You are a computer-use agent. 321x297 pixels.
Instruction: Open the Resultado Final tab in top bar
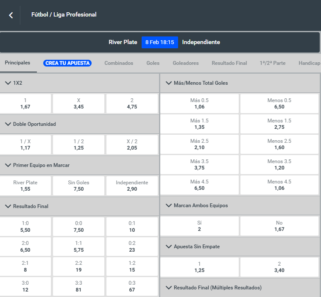[x=229, y=63]
